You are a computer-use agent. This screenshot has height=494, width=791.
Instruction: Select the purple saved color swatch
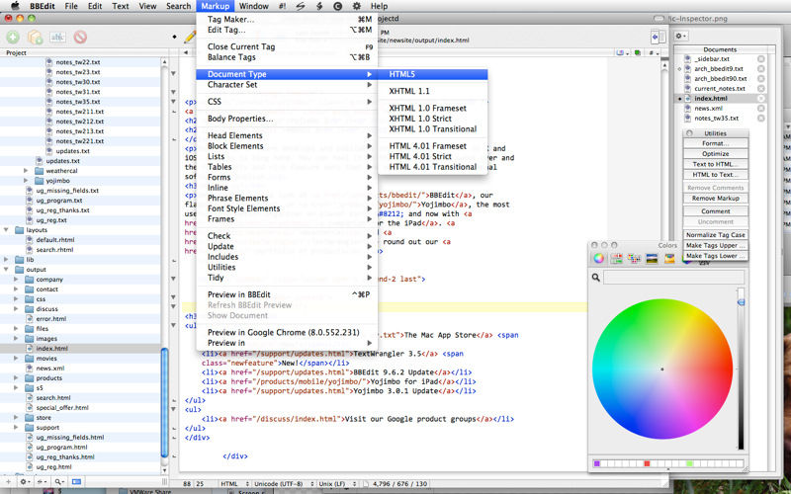pos(597,463)
